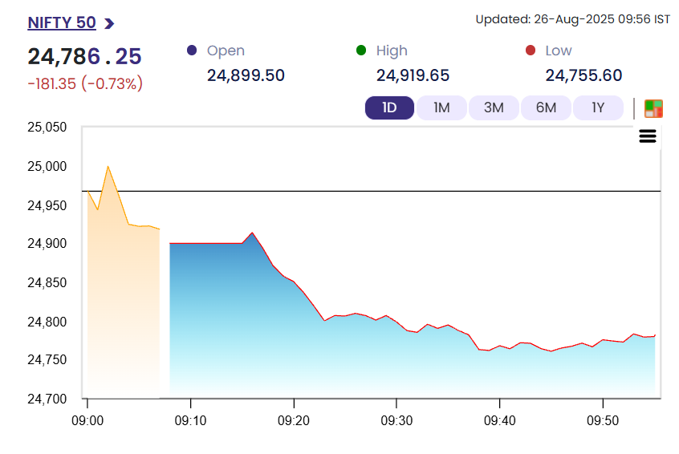Click the 09:30 time axis label
Image resolution: width=679 pixels, height=454 pixels.
[x=396, y=420]
